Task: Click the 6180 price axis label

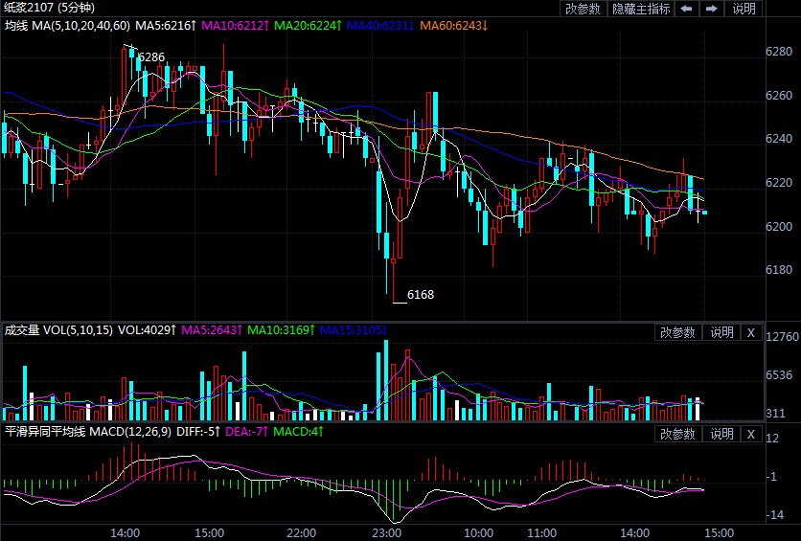Action: pyautogui.click(x=779, y=270)
